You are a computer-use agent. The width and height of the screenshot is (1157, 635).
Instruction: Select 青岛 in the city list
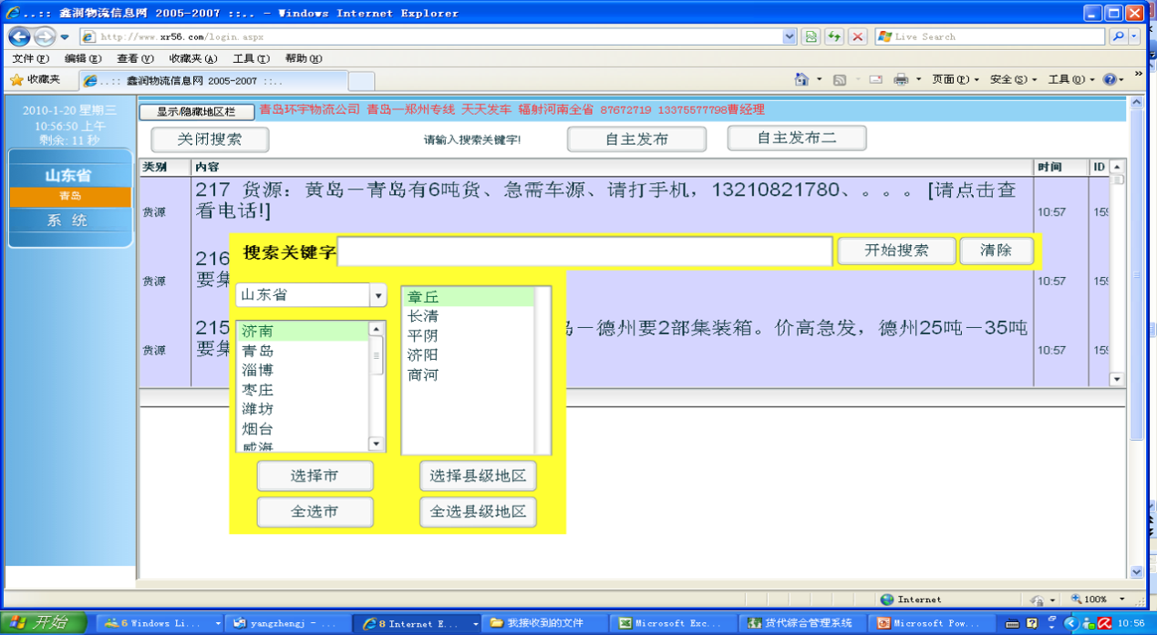(x=258, y=351)
